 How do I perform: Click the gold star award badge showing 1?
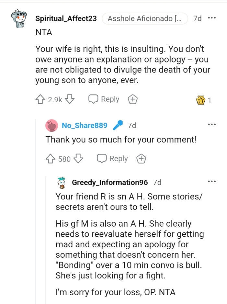click(x=201, y=100)
